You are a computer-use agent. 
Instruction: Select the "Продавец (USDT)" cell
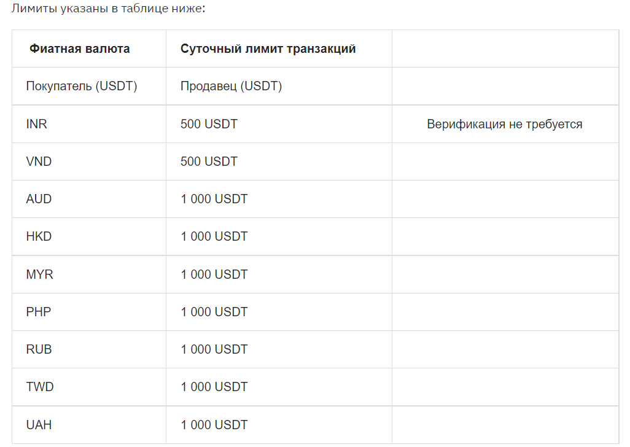pyautogui.click(x=231, y=87)
